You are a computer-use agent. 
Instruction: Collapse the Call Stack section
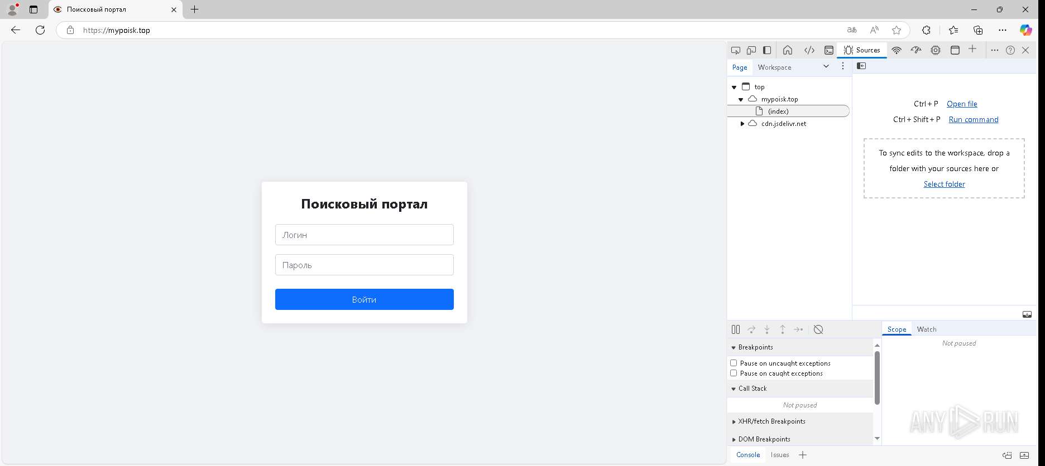click(x=734, y=389)
